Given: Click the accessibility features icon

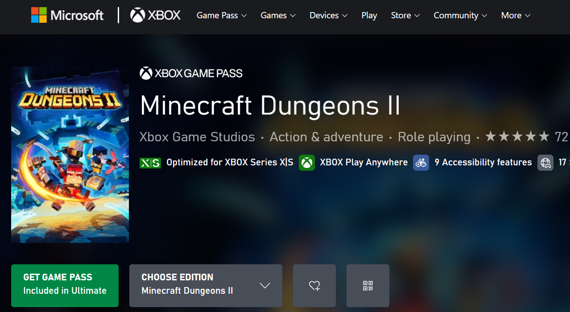Looking at the screenshot, I should [x=421, y=163].
